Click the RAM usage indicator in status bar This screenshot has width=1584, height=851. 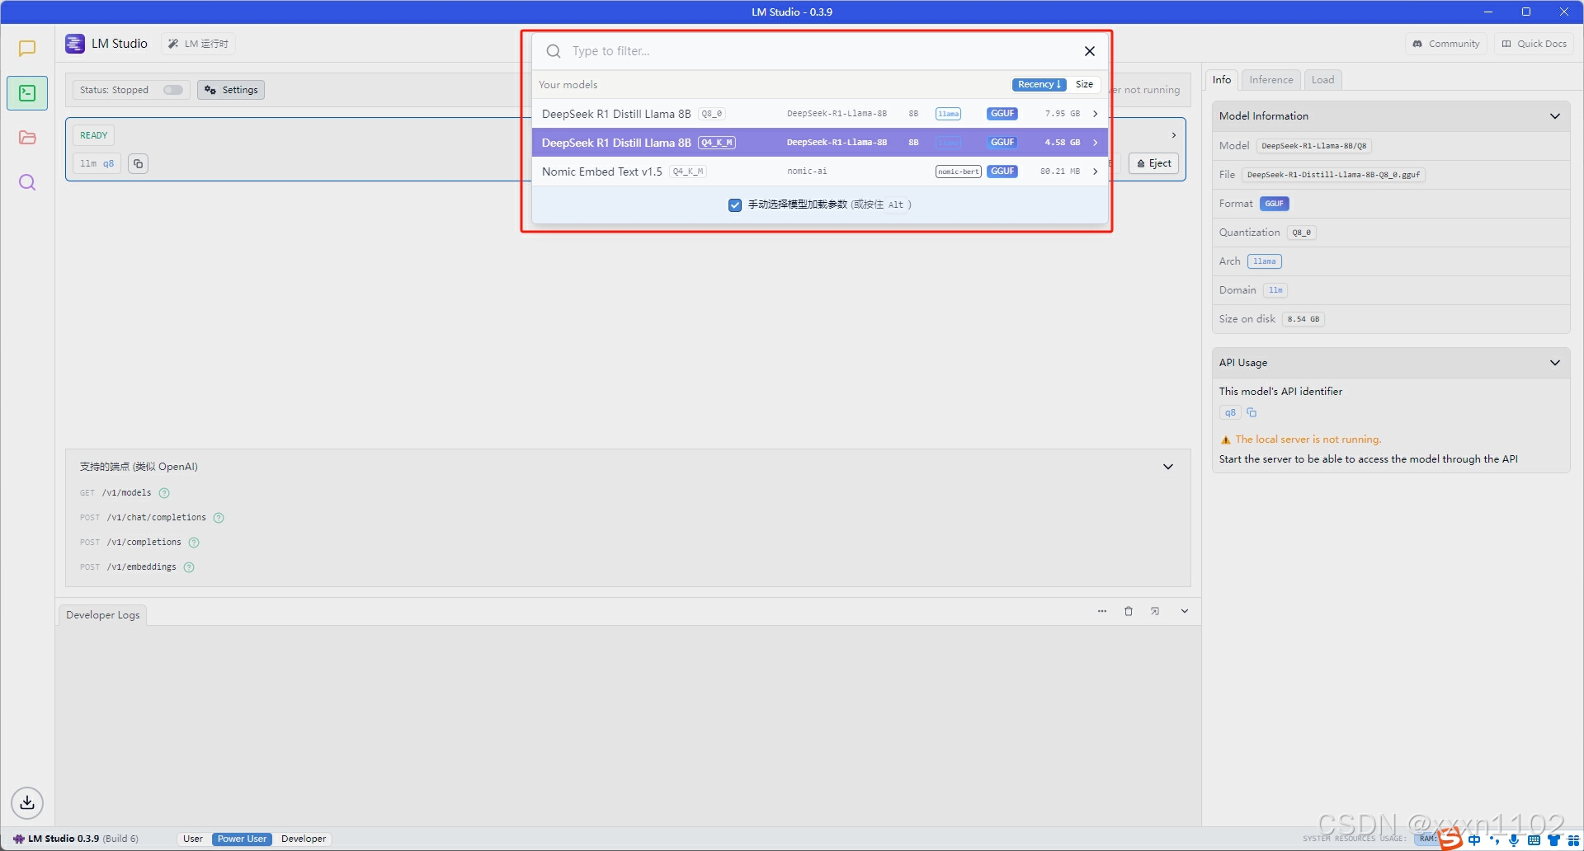click(1427, 839)
